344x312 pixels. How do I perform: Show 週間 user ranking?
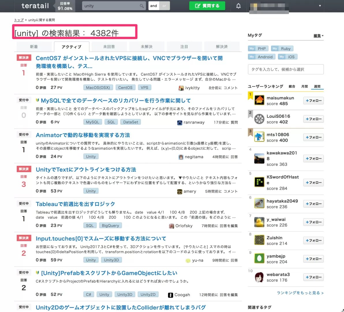[317, 86]
